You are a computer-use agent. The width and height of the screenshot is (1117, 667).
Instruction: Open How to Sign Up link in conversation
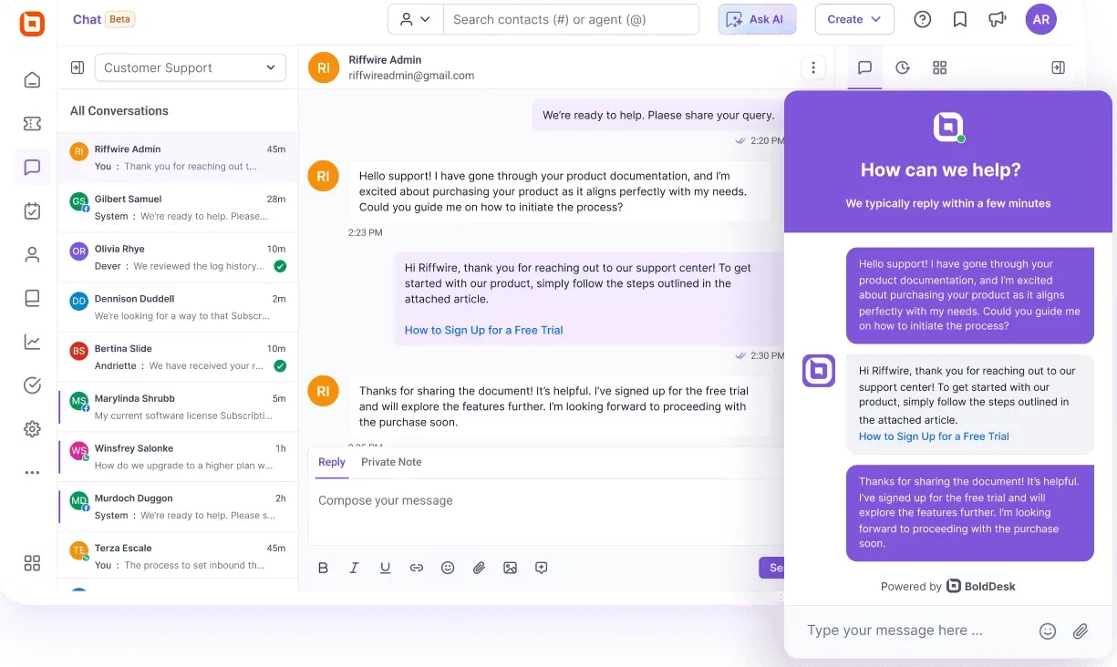[x=483, y=330]
